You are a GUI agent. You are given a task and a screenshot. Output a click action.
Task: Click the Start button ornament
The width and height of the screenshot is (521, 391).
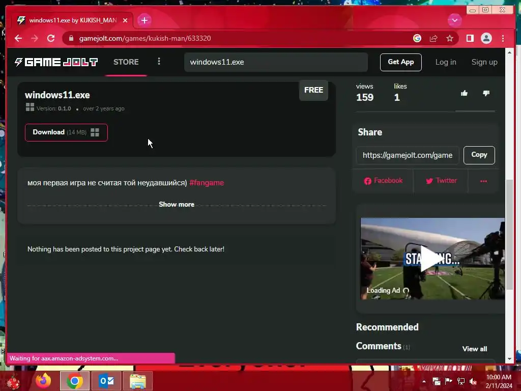13,382
